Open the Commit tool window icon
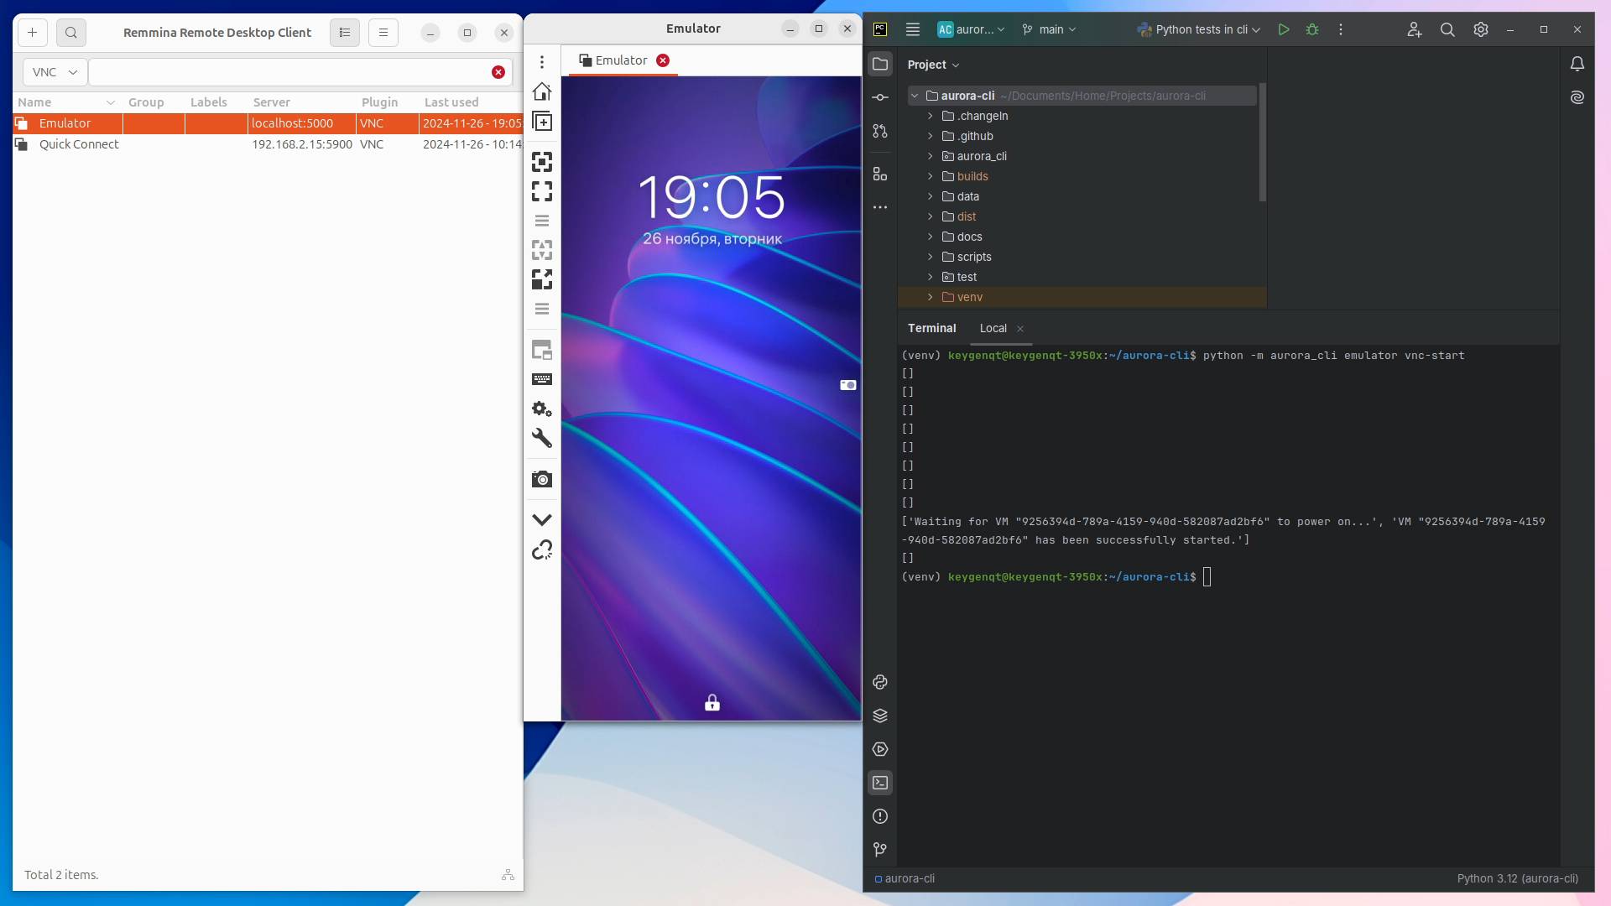The image size is (1611, 906). coord(880,97)
